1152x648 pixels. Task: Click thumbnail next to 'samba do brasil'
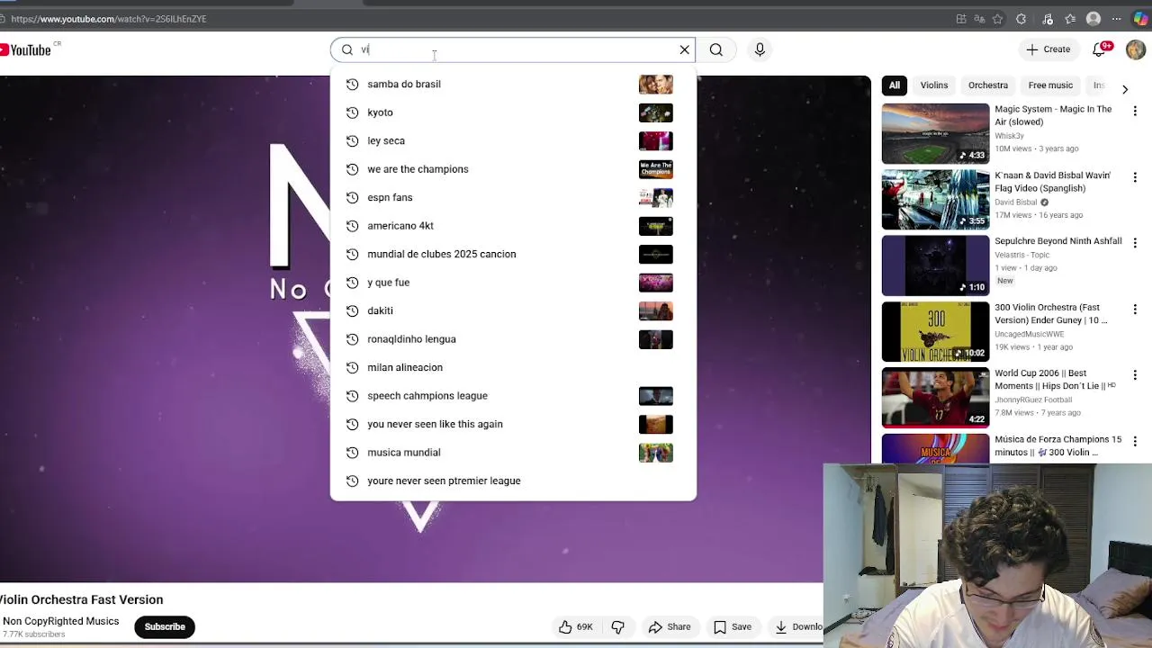[655, 84]
